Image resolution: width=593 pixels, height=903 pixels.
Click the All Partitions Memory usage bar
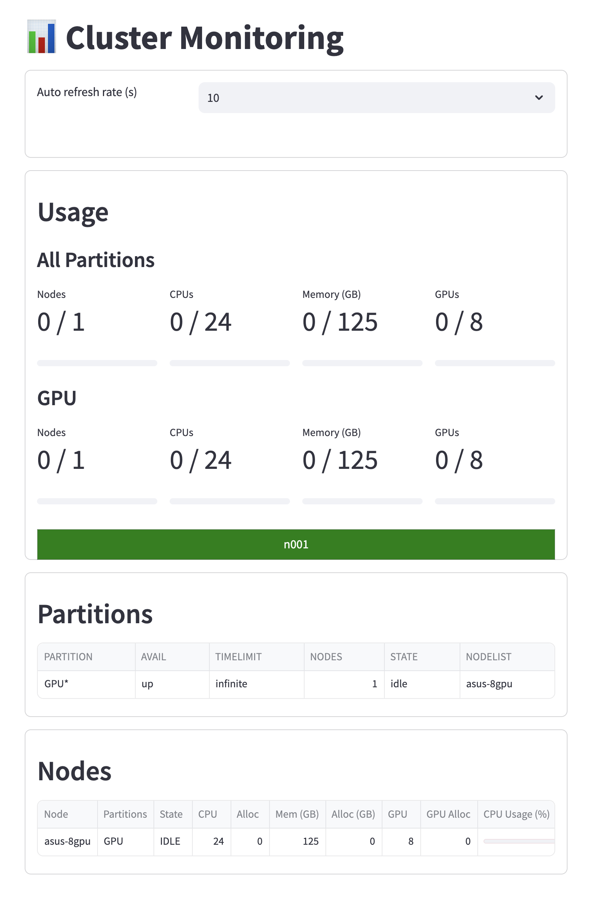coord(362,363)
